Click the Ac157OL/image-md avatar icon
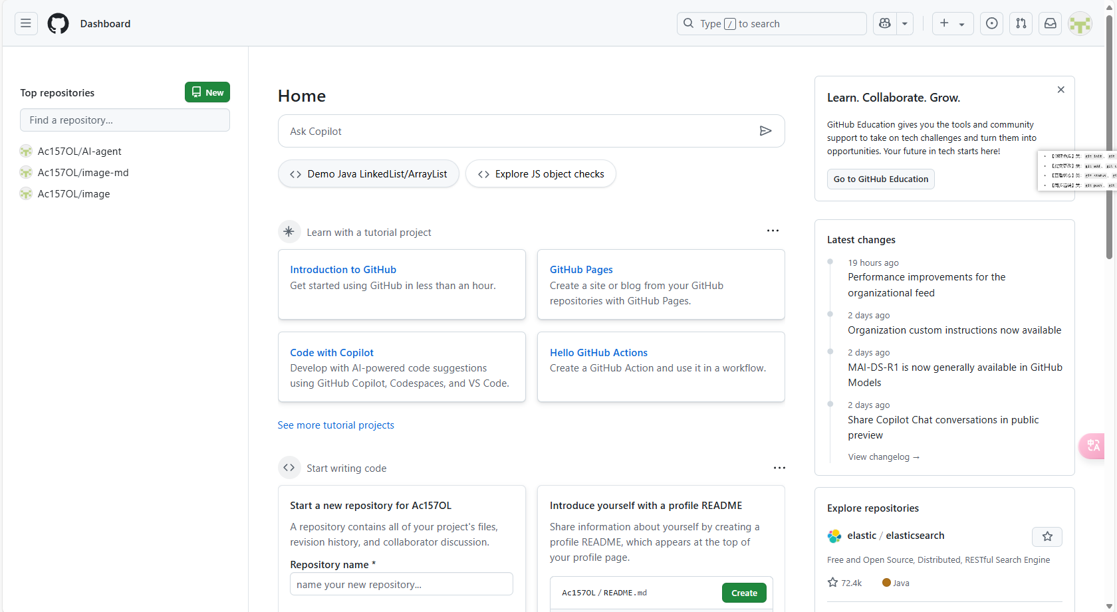Image resolution: width=1117 pixels, height=612 pixels. click(x=26, y=173)
